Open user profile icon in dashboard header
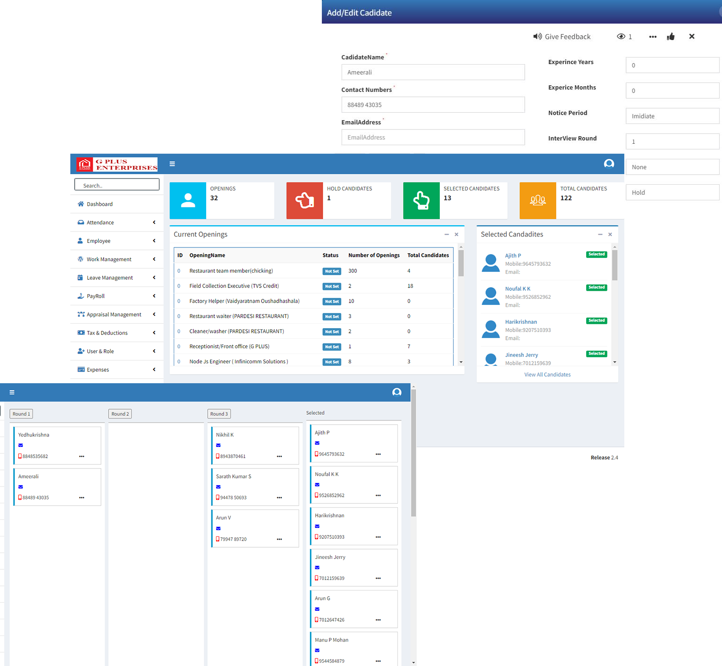The width and height of the screenshot is (722, 666). pyautogui.click(x=609, y=164)
